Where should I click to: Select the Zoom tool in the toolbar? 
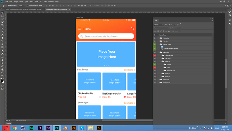[2, 73]
